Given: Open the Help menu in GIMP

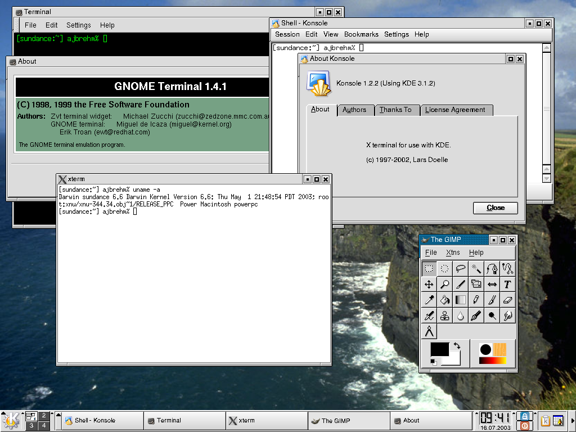Looking at the screenshot, I should 476,253.
